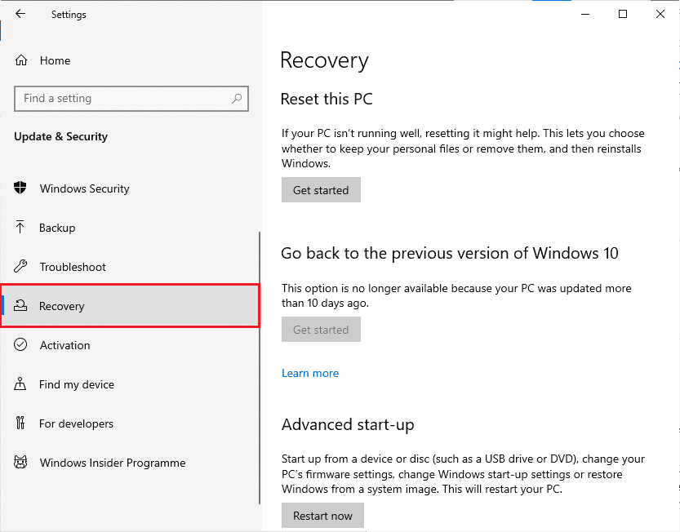Open the Recovery section in the sidebar
Image resolution: width=680 pixels, height=532 pixels.
pyautogui.click(x=130, y=306)
